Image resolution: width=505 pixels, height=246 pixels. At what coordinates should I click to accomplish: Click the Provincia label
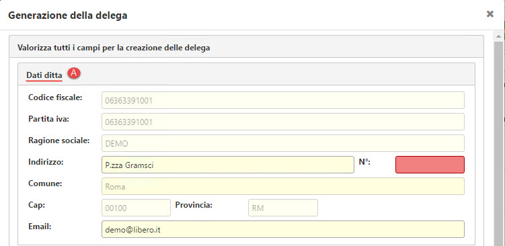point(194,205)
